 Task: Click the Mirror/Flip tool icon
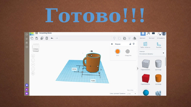[x=135, y=38]
